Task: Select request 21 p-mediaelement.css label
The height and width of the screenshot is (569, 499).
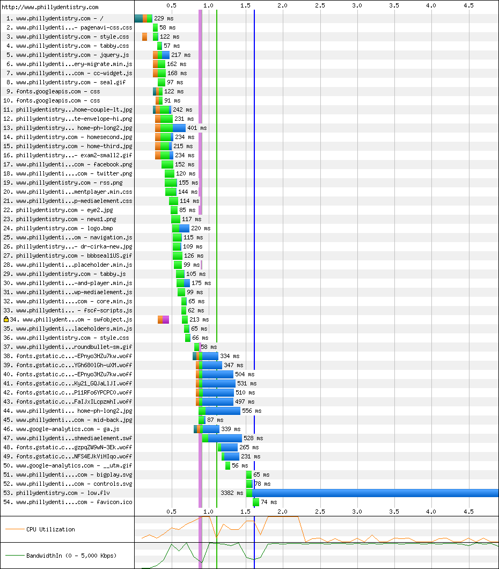Action: coord(68,201)
